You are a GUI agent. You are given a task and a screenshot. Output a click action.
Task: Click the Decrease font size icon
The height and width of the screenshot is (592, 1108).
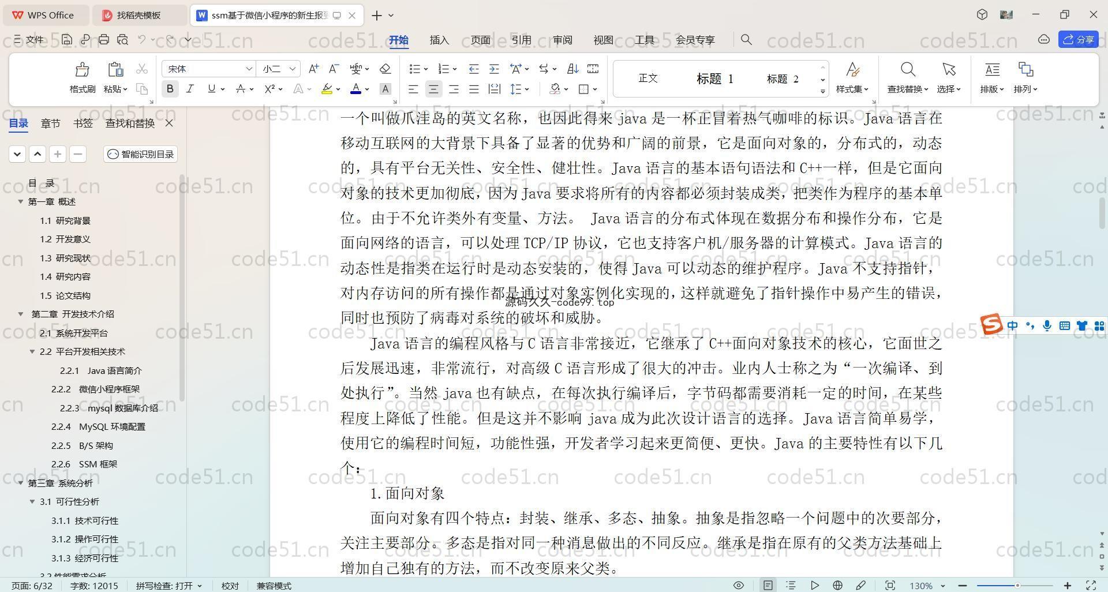(334, 69)
